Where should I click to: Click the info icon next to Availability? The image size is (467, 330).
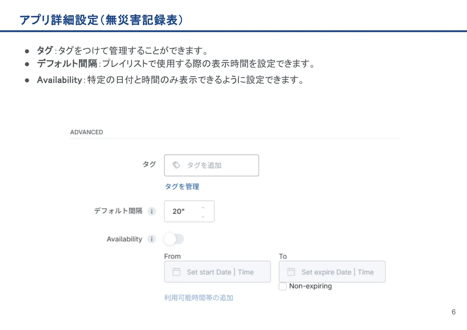pos(152,239)
